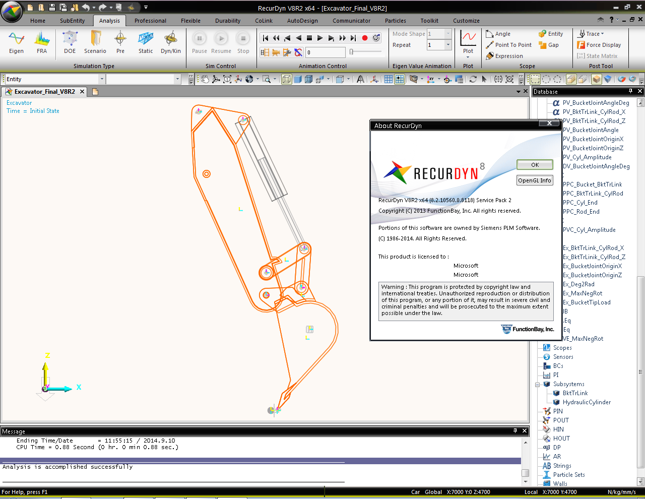Open the DOE simulation tool
The width and height of the screenshot is (645, 499).
(70, 42)
